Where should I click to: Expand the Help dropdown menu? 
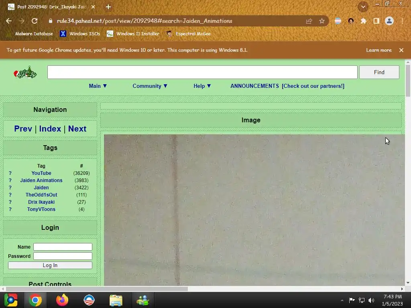pyautogui.click(x=202, y=86)
